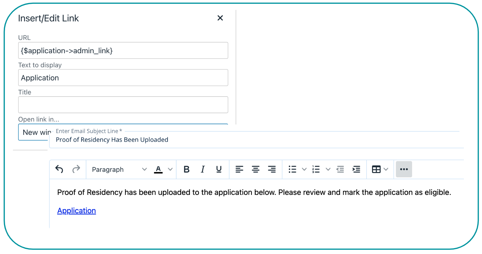Click the redo arrow icon
The image size is (482, 254).
pos(76,169)
